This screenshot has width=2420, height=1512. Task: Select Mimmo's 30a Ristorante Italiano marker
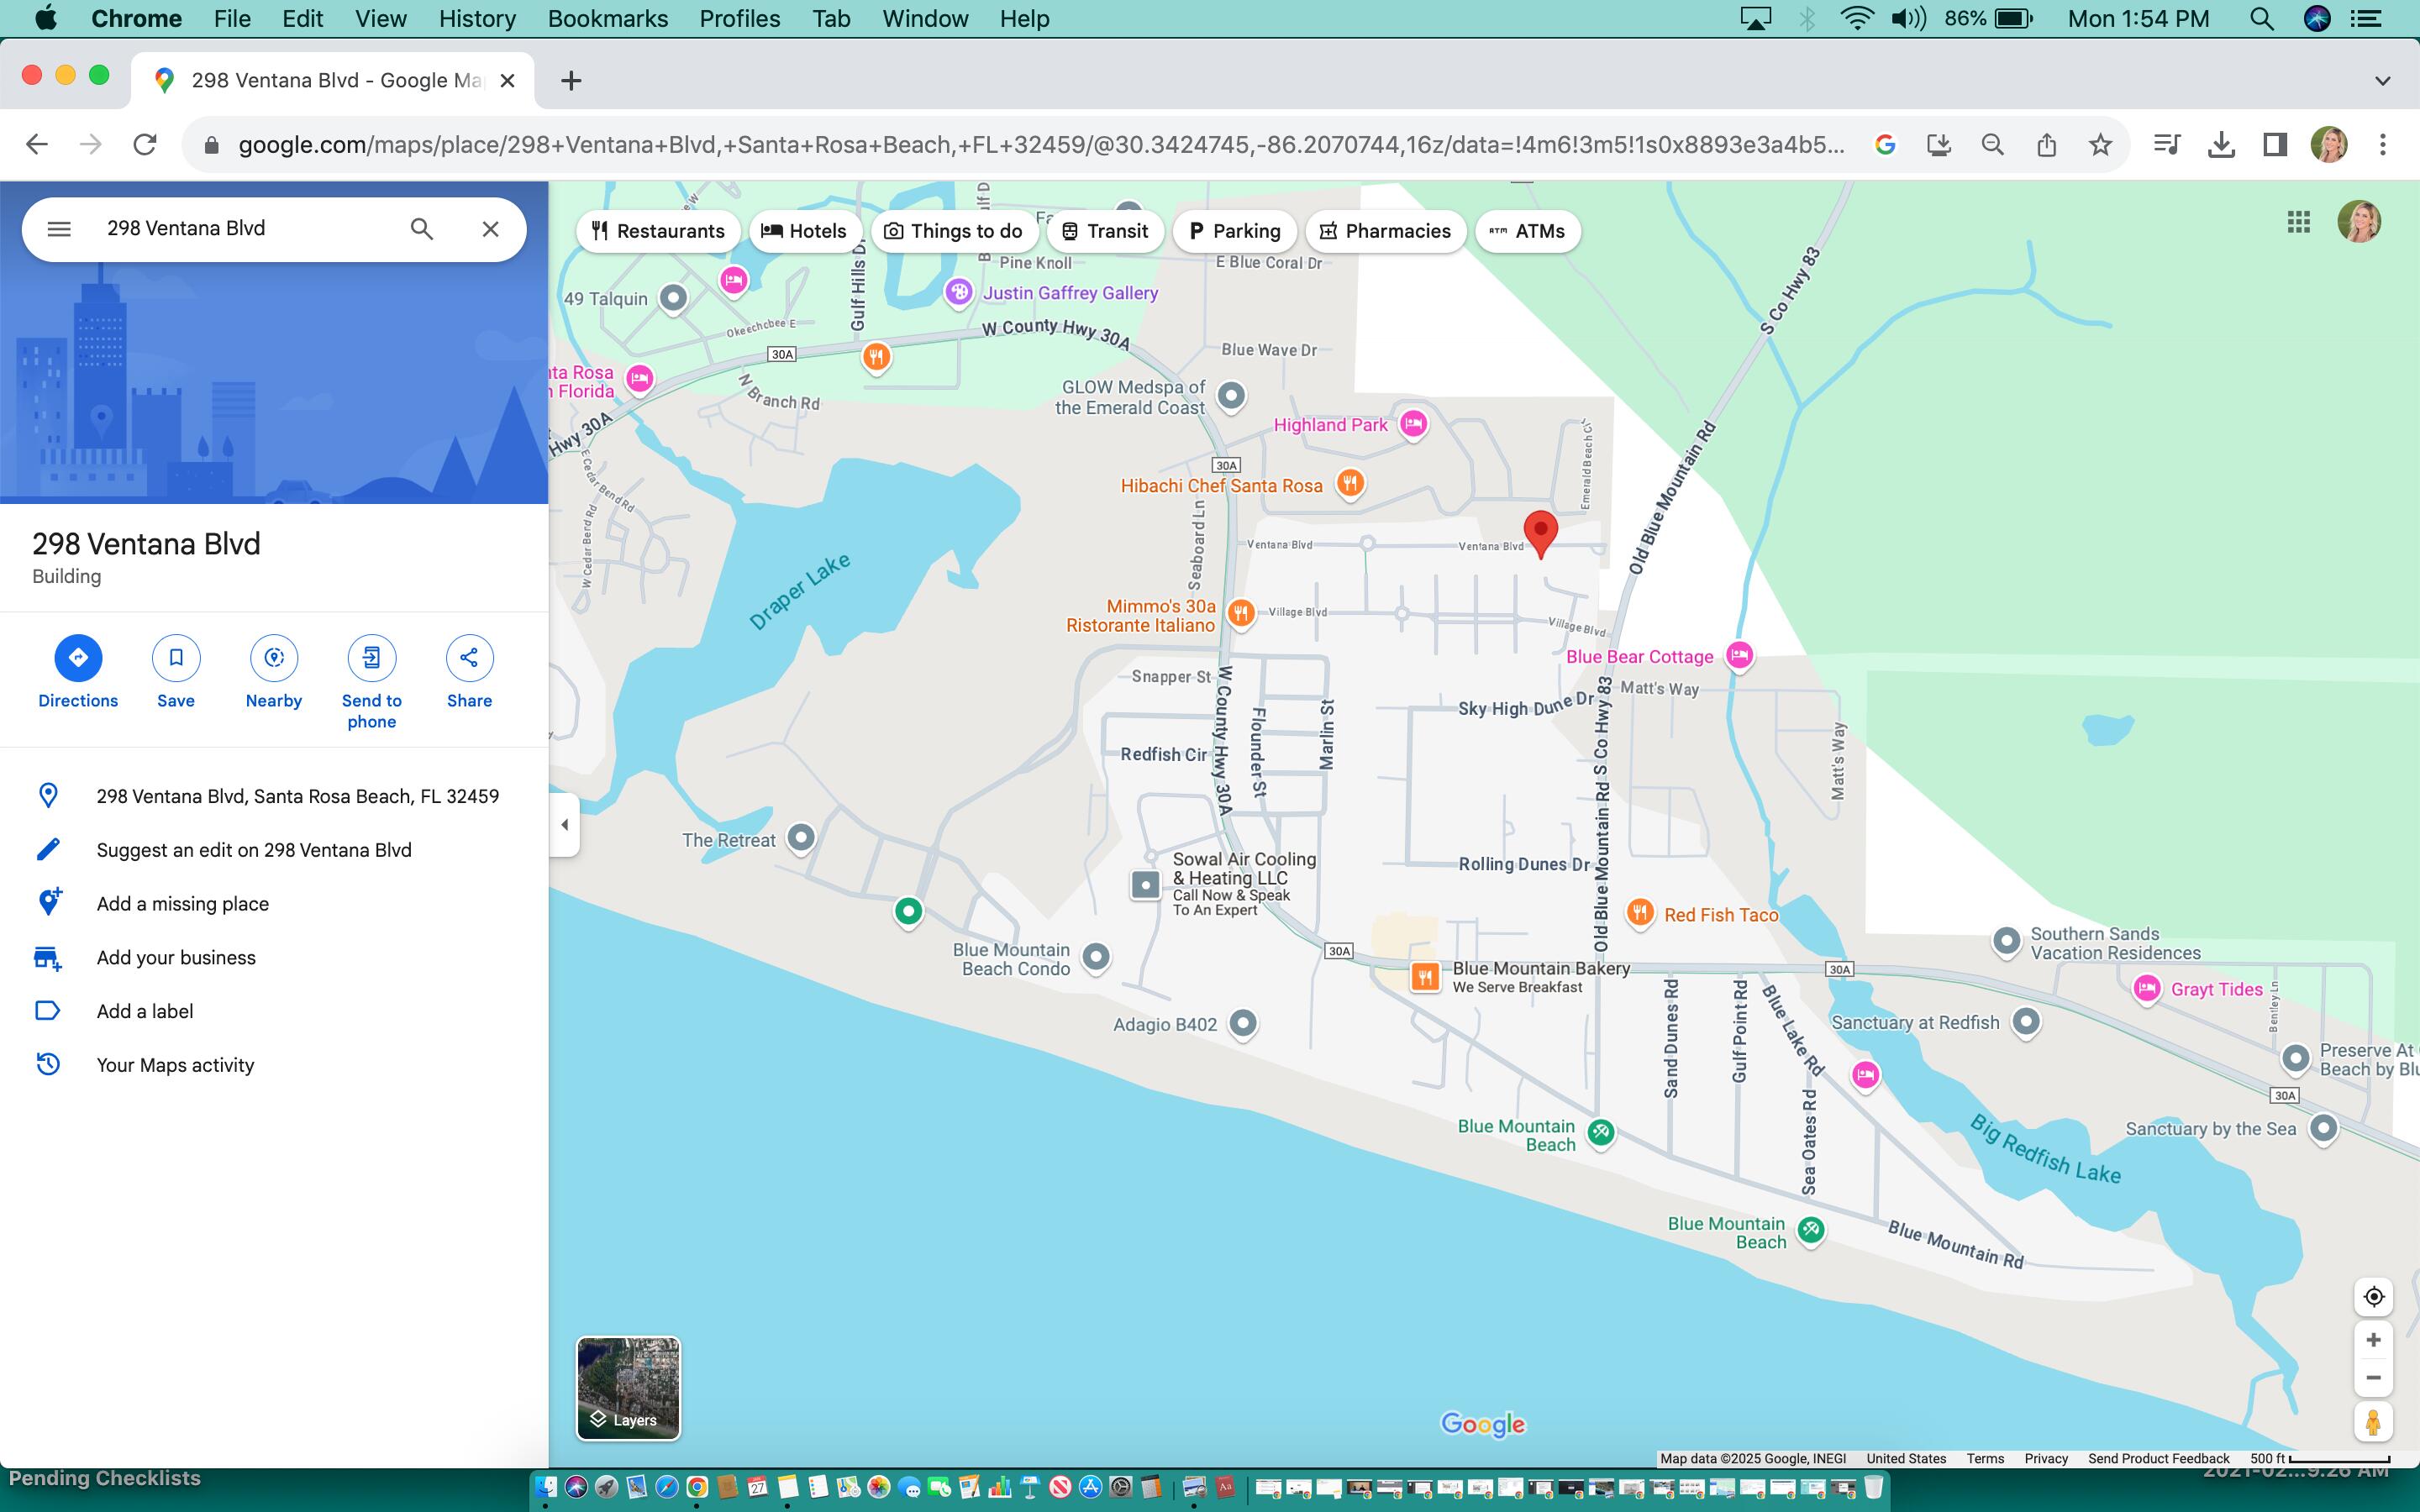[1241, 613]
